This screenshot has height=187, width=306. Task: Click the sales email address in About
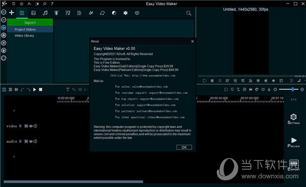150,87
